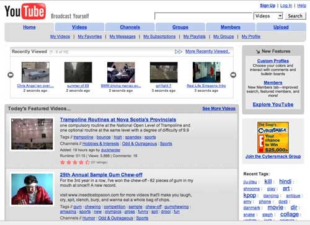
Task: Open My Profile submenu link
Action: tap(251, 37)
